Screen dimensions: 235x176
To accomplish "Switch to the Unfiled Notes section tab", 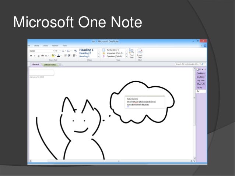I will [50, 65].
